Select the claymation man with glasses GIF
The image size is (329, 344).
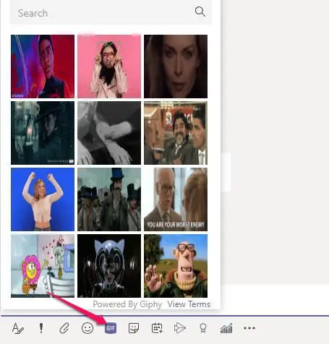click(176, 266)
